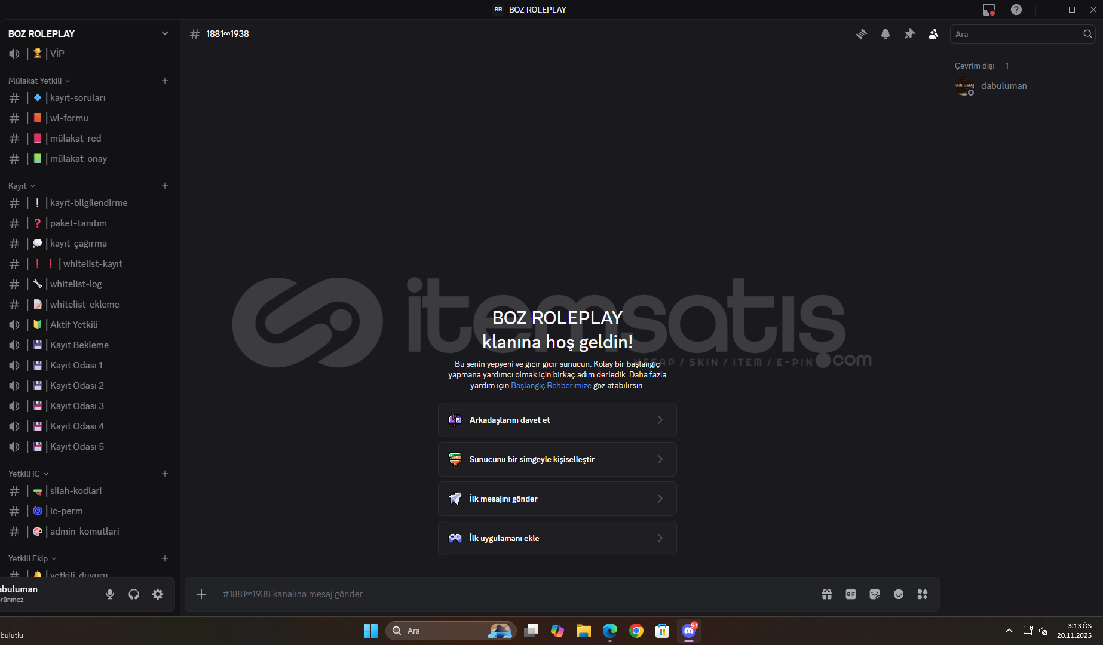The height and width of the screenshot is (645, 1103).
Task: Click the Ara search field in Discord header
Action: 1022,34
